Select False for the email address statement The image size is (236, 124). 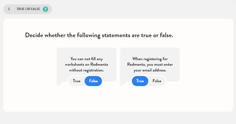pyautogui.click(x=157, y=81)
